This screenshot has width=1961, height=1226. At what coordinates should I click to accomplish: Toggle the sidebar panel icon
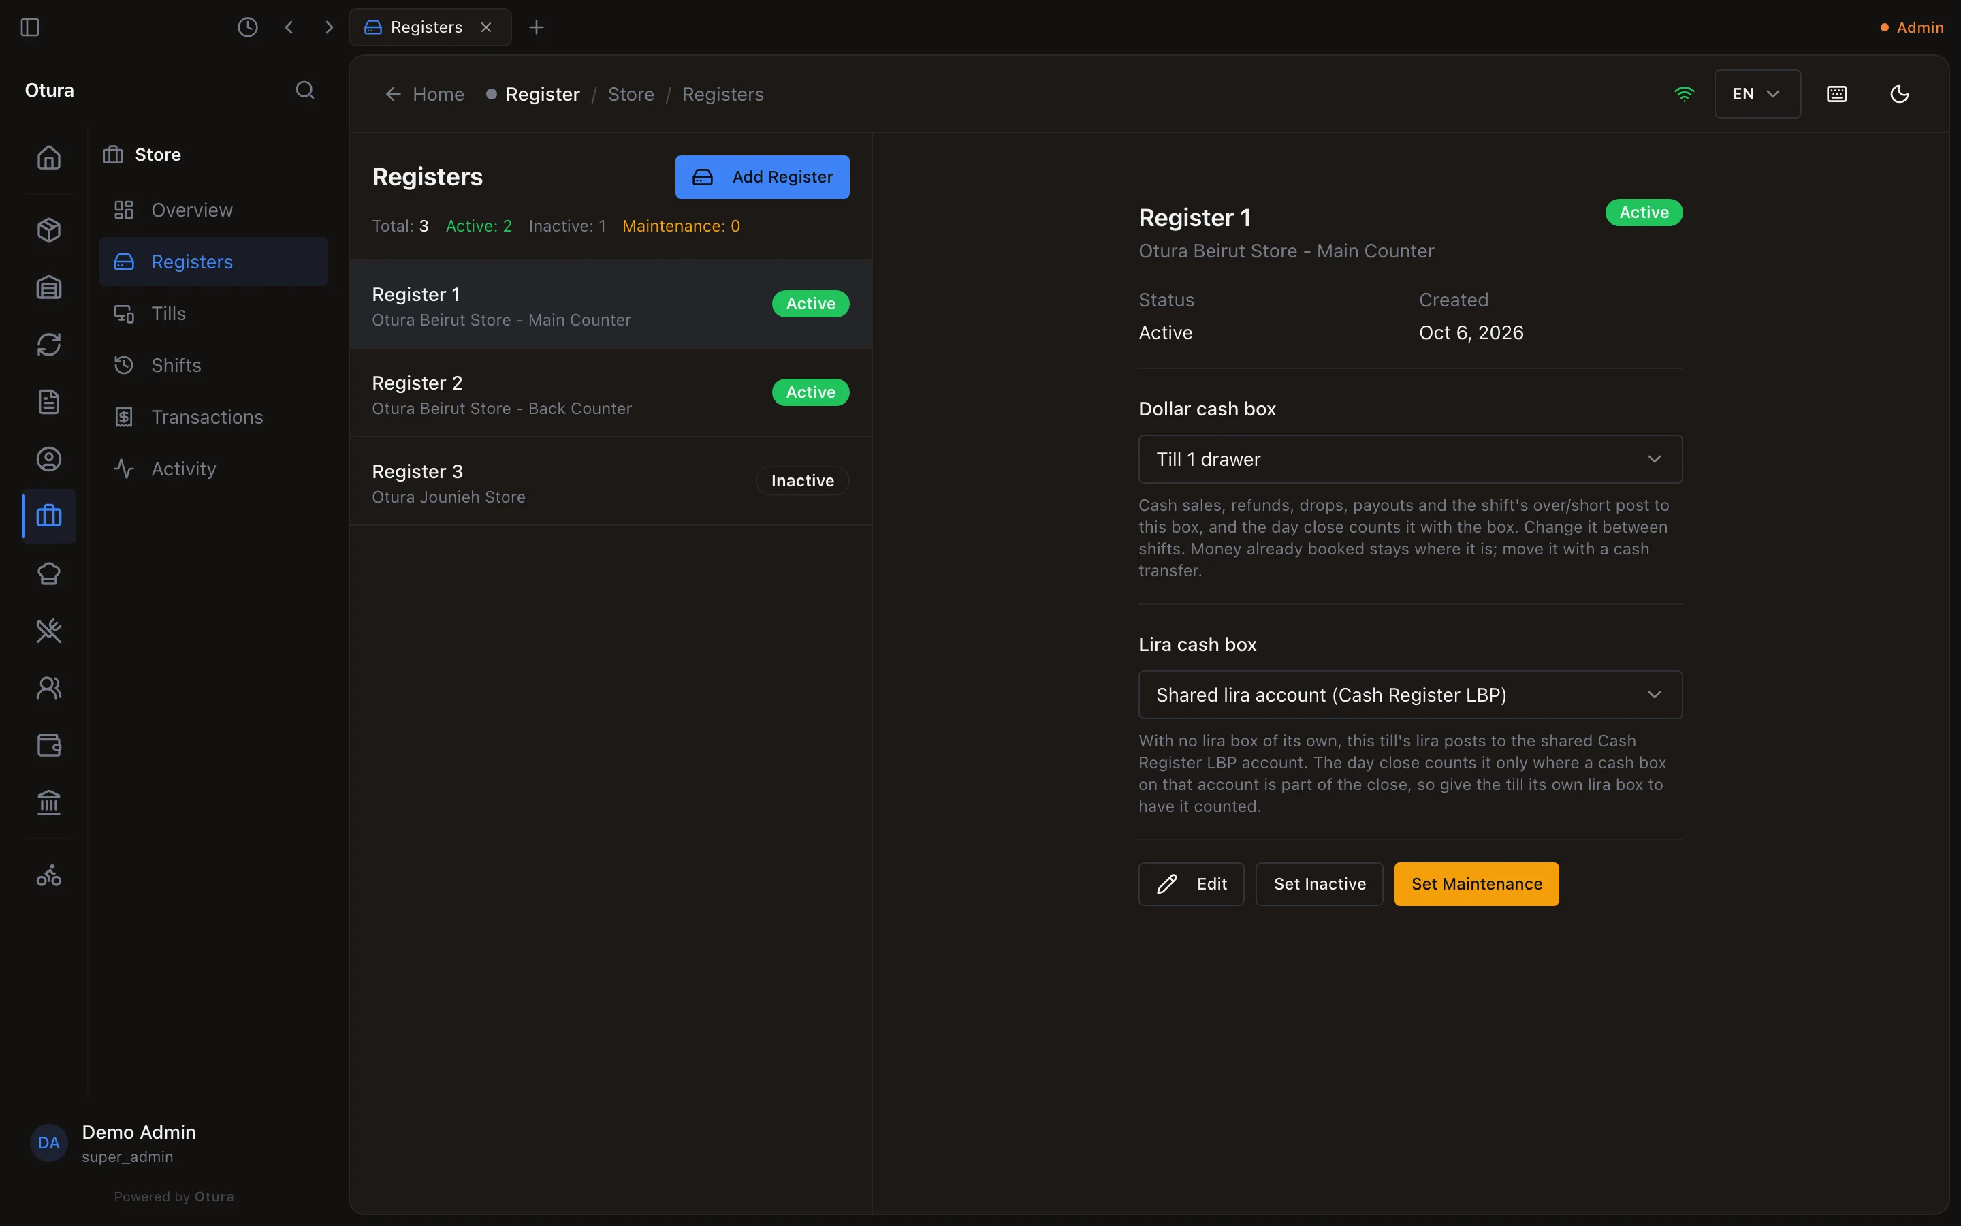pyautogui.click(x=30, y=27)
